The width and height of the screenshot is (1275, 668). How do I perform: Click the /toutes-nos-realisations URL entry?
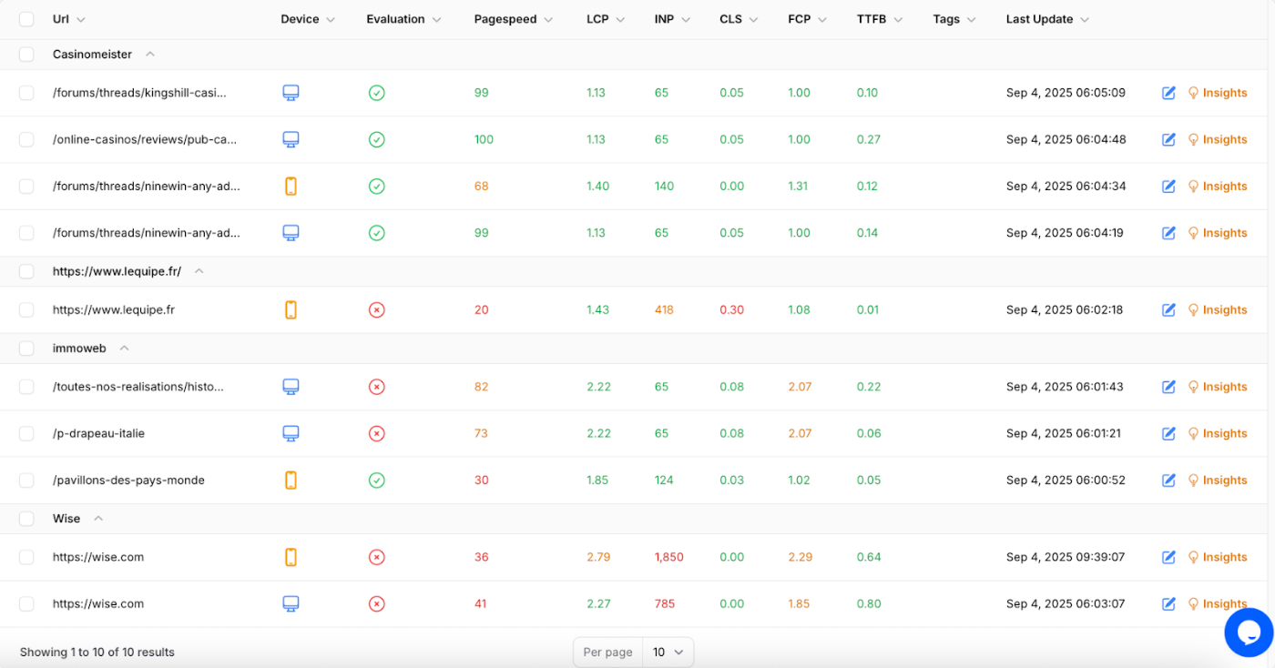pyautogui.click(x=138, y=387)
